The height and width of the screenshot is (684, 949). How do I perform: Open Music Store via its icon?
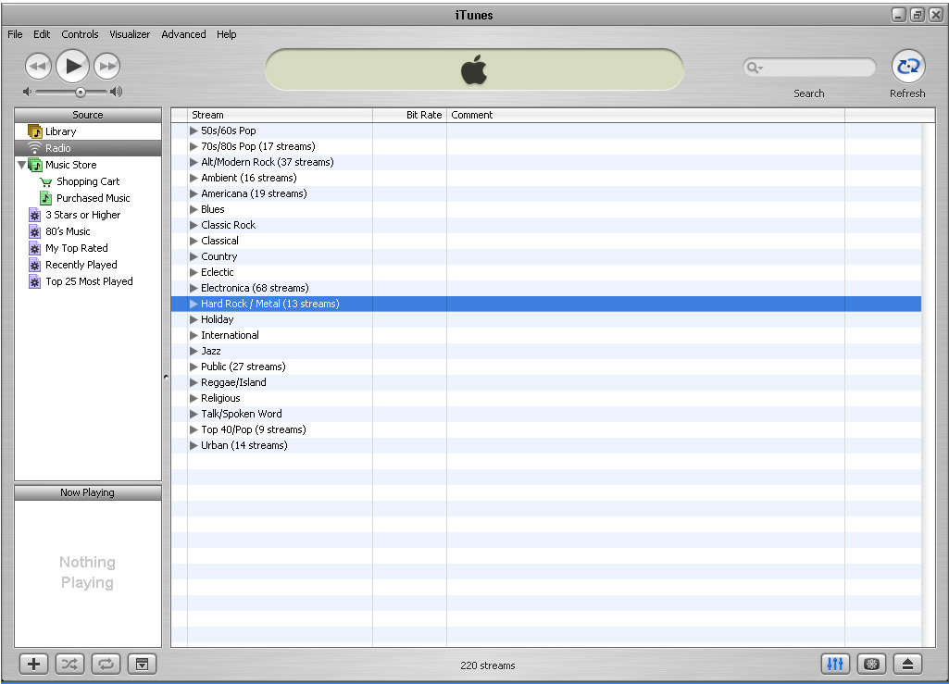35,165
